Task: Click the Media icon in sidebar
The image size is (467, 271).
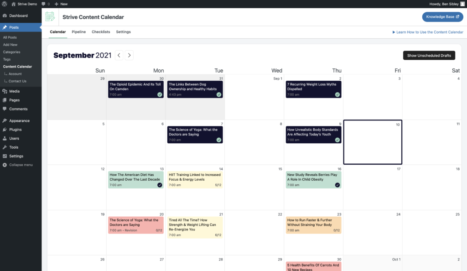Action: (x=5, y=91)
